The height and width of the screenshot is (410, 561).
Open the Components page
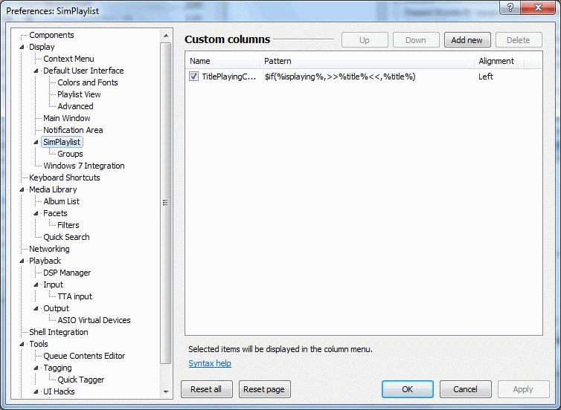[51, 35]
